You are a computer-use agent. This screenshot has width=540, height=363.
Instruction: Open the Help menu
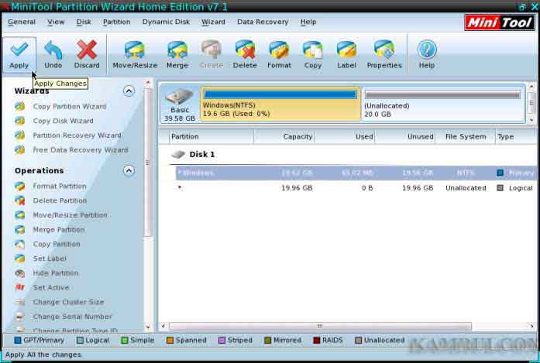pyautogui.click(x=308, y=22)
